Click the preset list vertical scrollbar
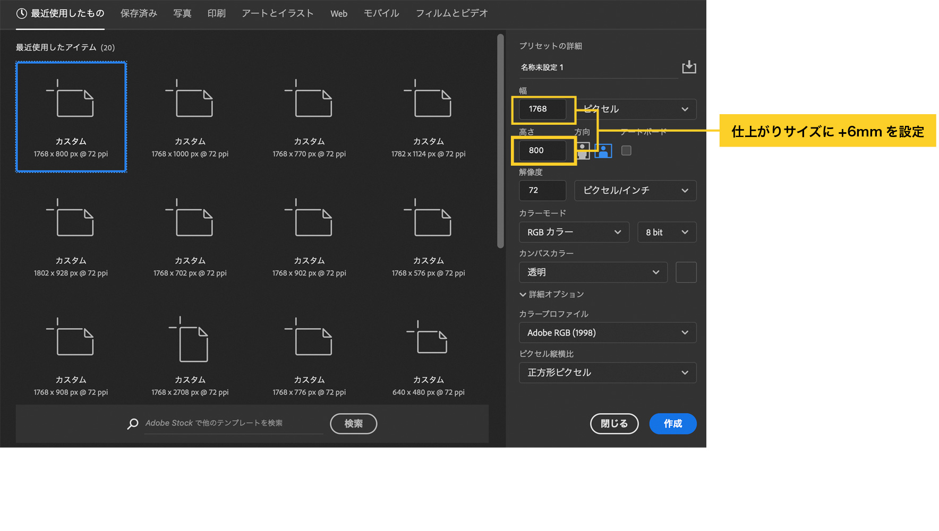The height and width of the screenshot is (531, 939). tap(500, 141)
